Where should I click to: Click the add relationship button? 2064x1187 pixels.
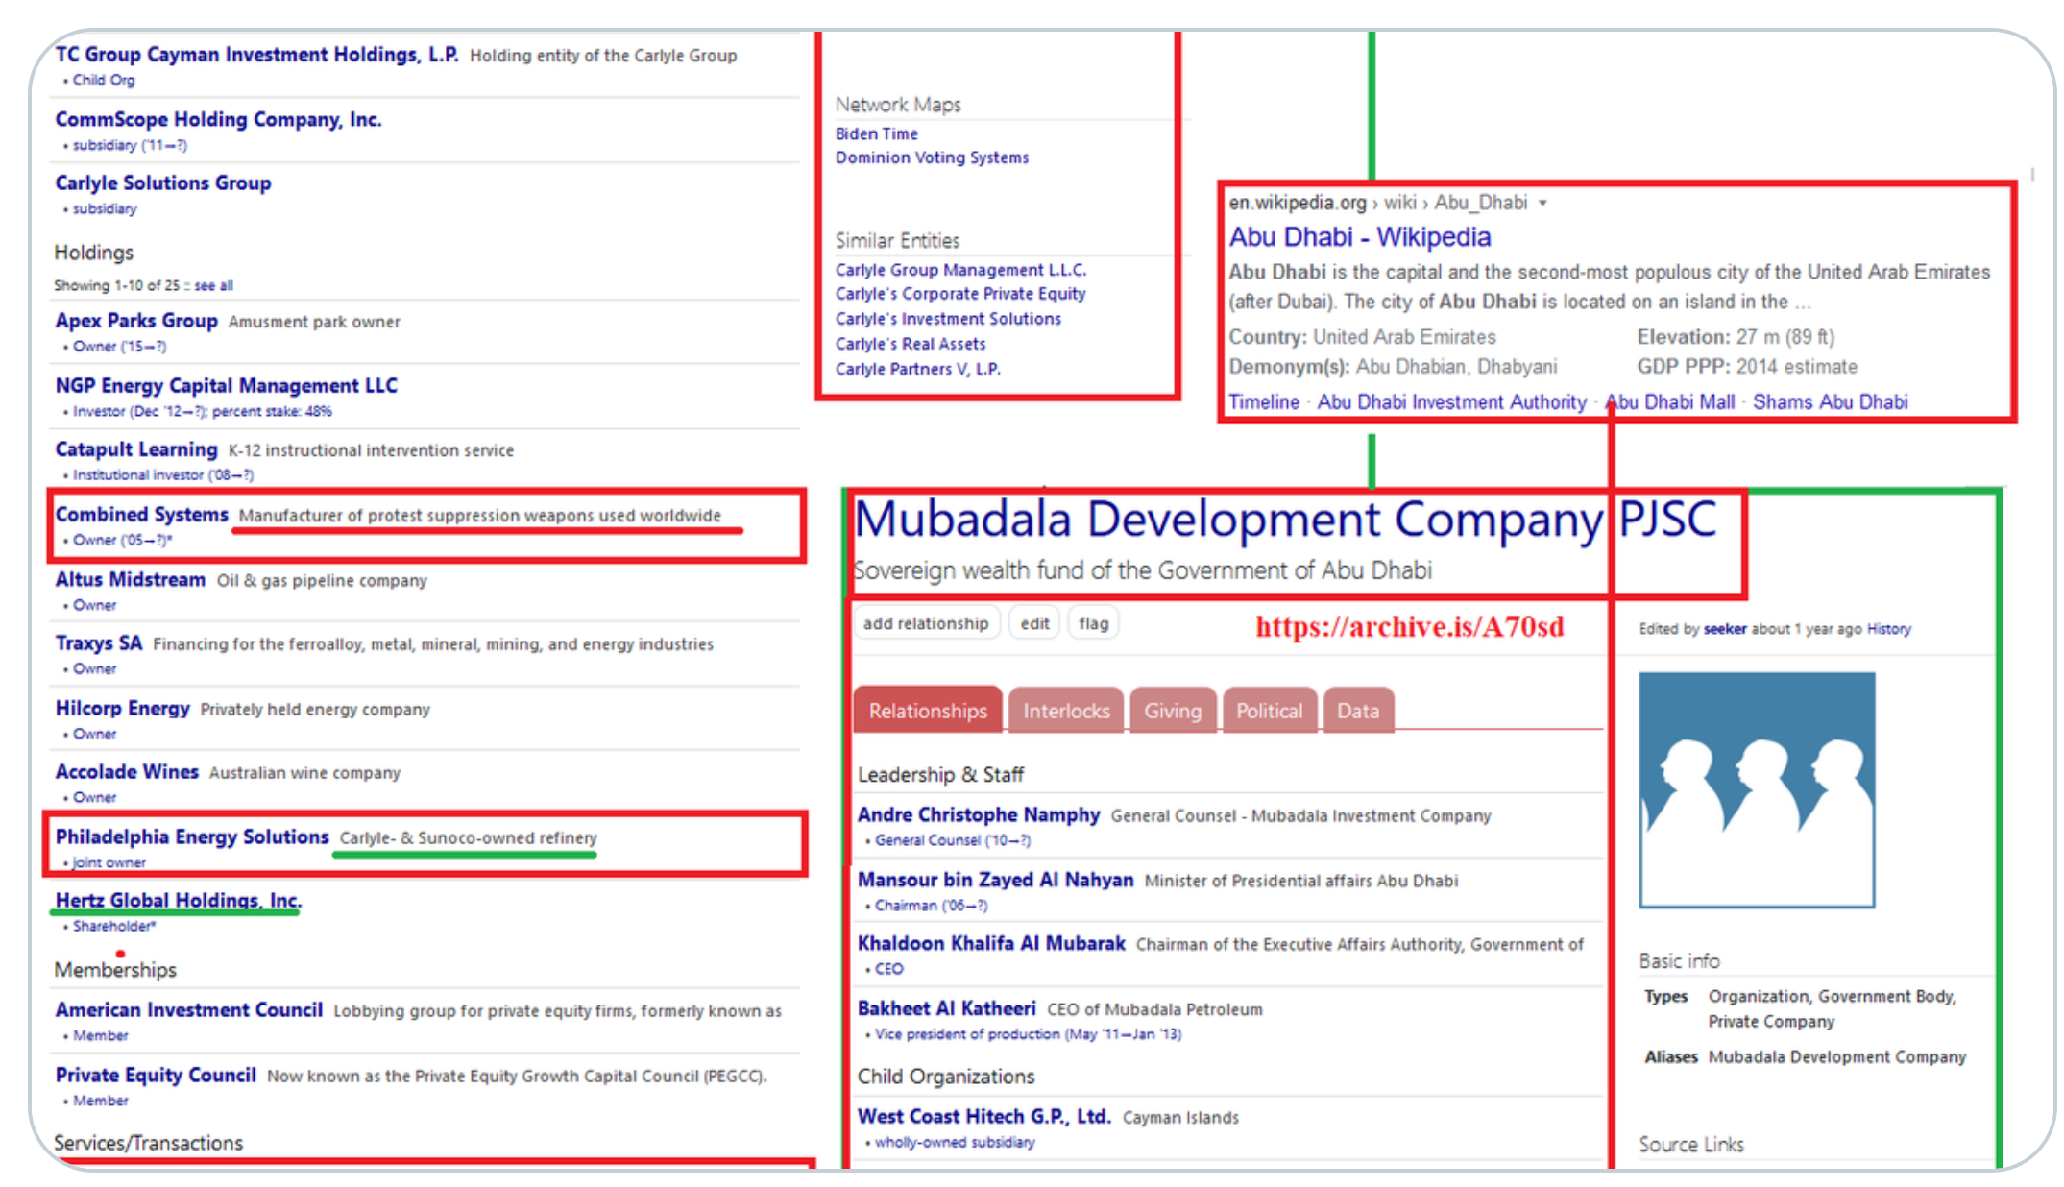point(926,624)
